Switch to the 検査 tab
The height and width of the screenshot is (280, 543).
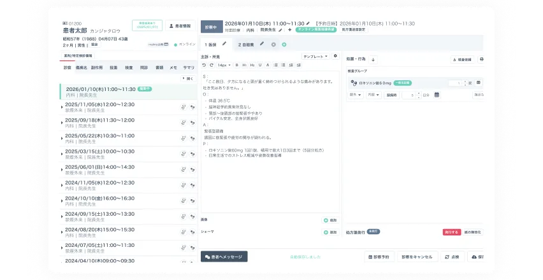129,67
